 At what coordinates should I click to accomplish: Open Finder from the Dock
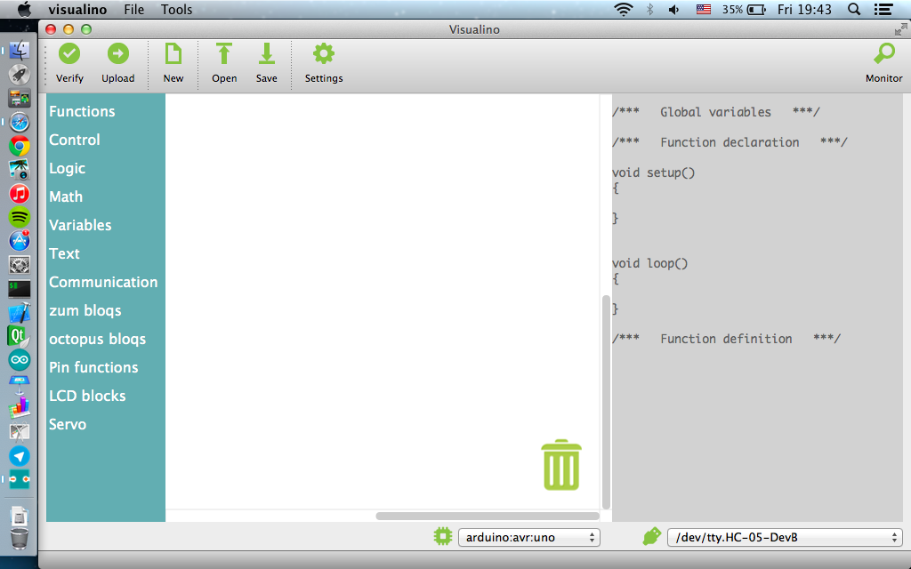20,51
